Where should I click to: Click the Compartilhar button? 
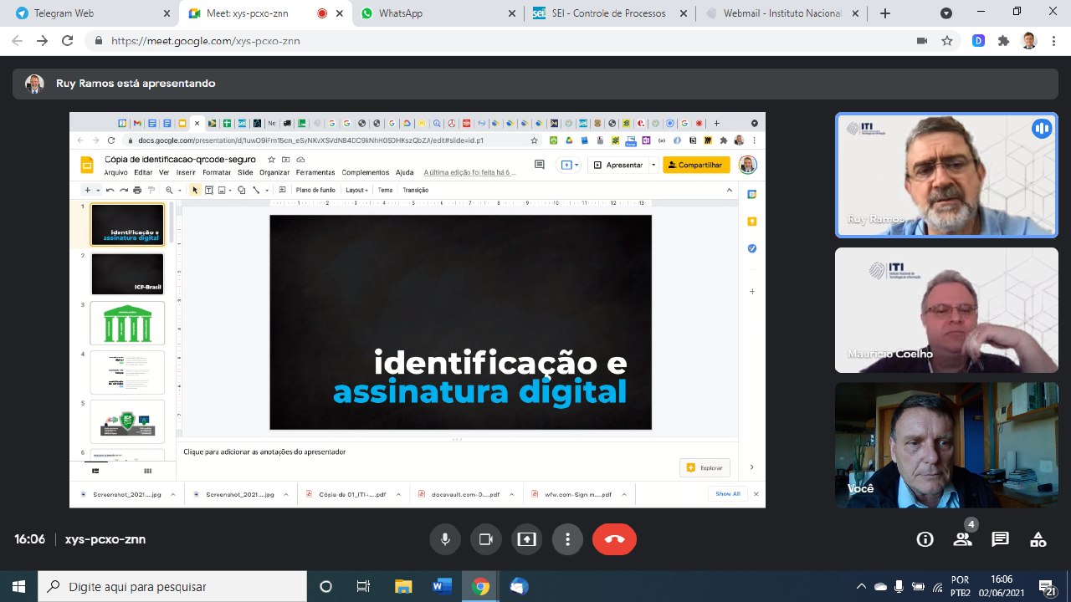coord(695,165)
